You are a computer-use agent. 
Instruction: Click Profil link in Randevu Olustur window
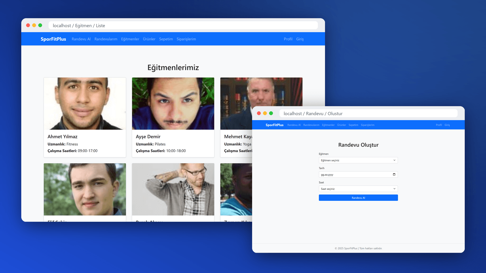[x=439, y=125]
